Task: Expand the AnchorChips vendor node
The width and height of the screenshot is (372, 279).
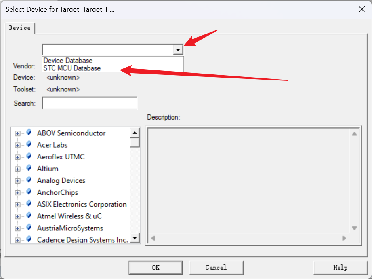Action: point(17,193)
